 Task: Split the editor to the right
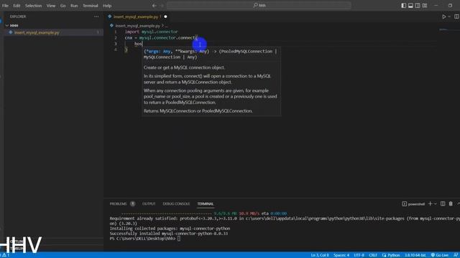[456, 16]
